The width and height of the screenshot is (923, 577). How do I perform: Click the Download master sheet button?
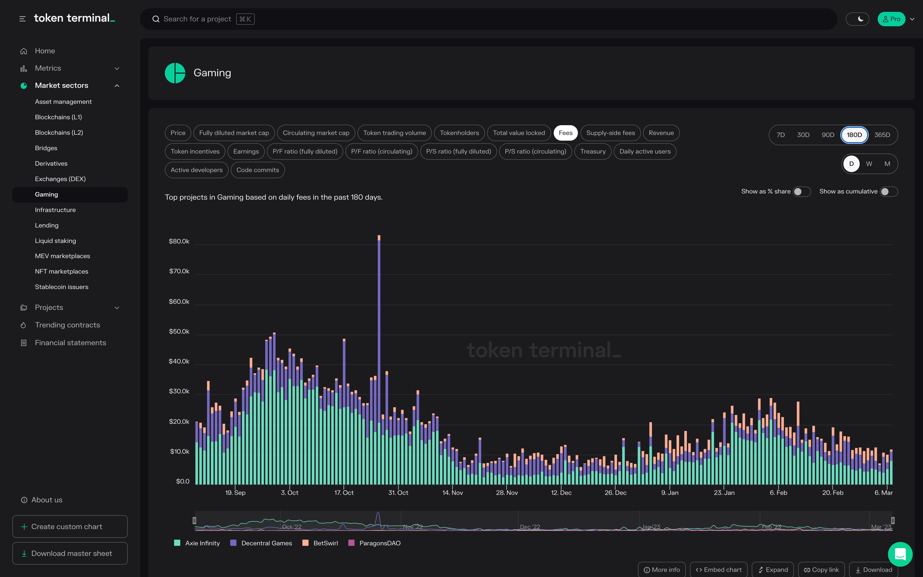(x=70, y=553)
